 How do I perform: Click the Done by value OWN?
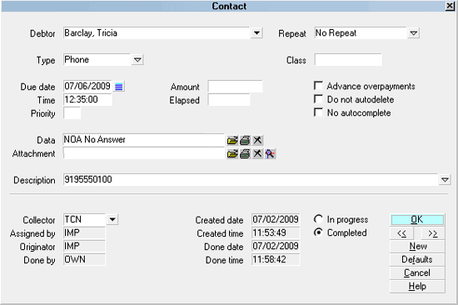pos(84,260)
